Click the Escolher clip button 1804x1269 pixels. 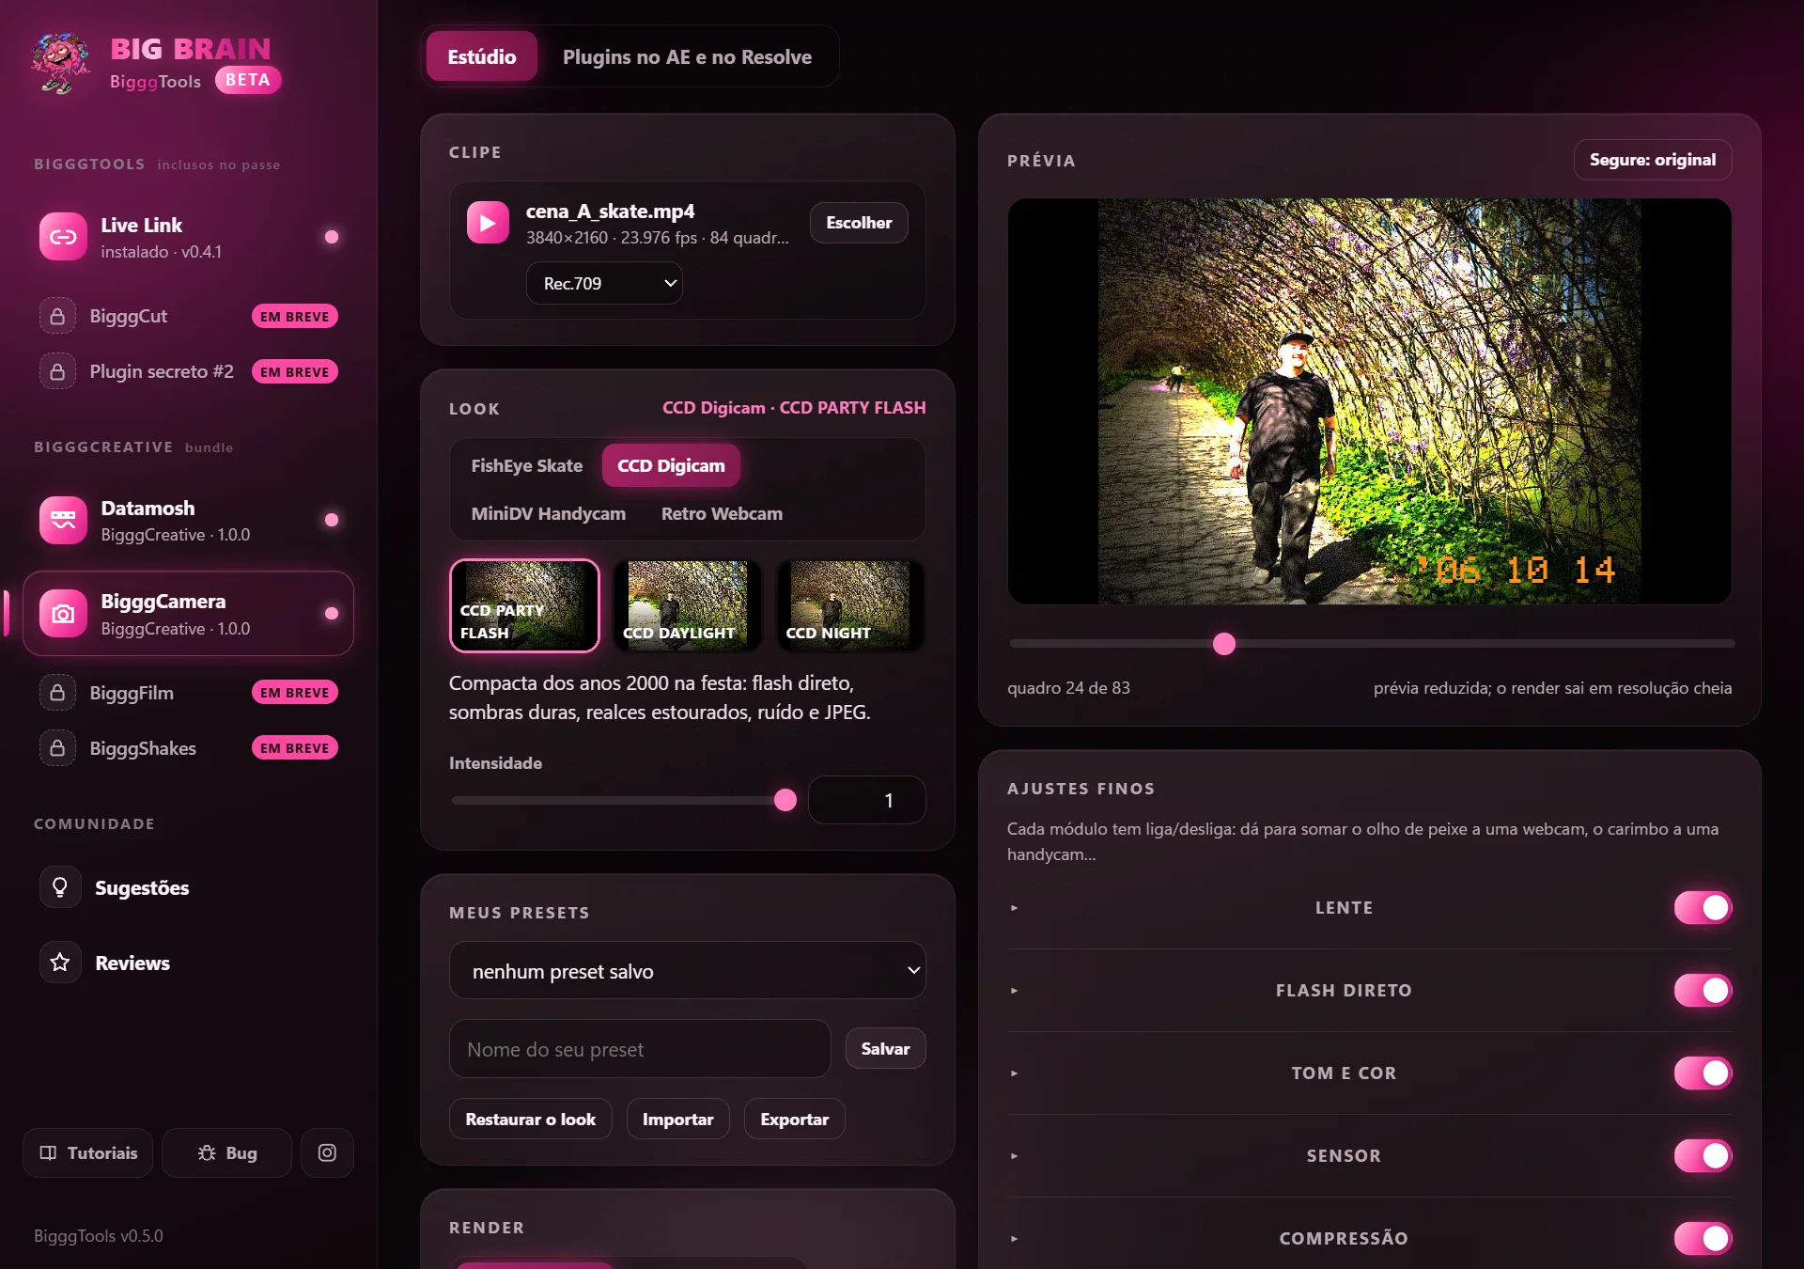(859, 223)
